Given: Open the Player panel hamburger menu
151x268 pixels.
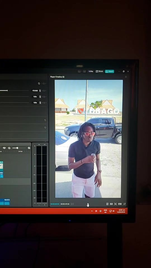Looking at the screenshot, I should point(126,77).
